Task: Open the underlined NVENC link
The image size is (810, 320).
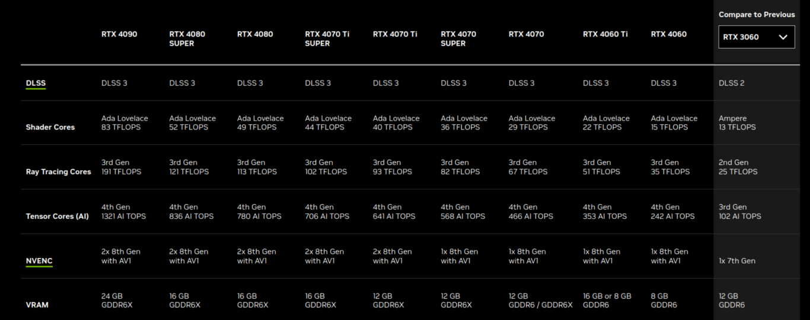Action: point(39,261)
